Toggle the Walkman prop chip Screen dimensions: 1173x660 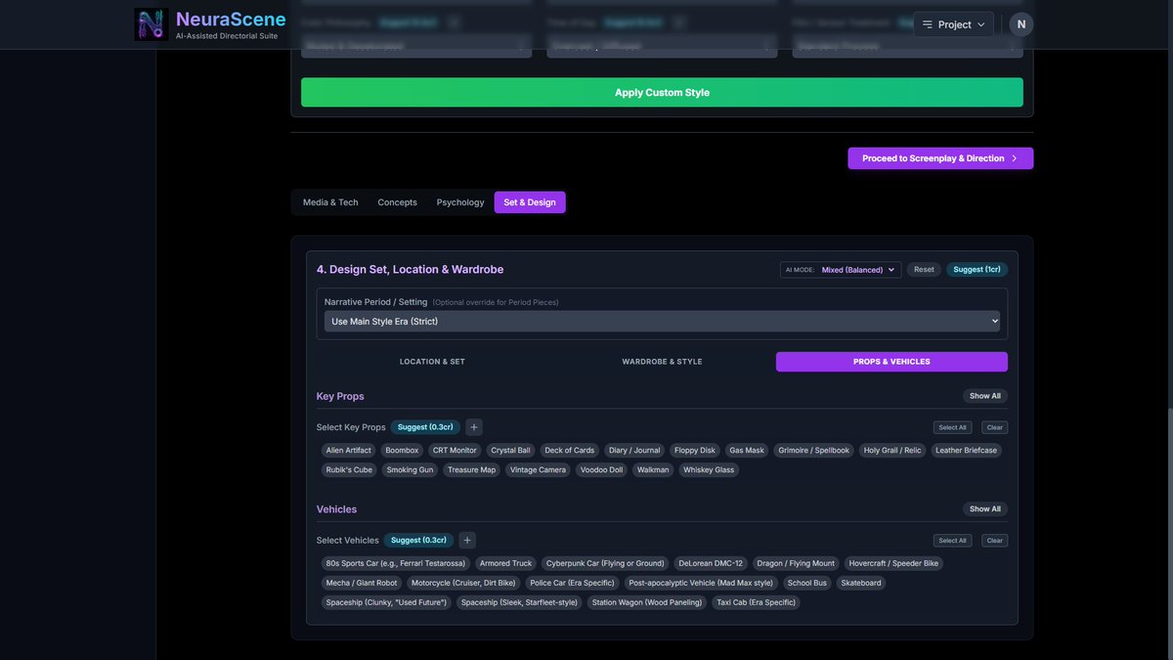(x=653, y=470)
